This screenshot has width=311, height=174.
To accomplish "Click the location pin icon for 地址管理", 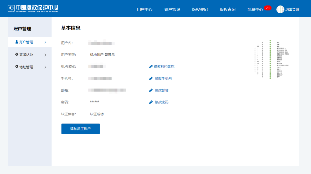I will point(17,67).
